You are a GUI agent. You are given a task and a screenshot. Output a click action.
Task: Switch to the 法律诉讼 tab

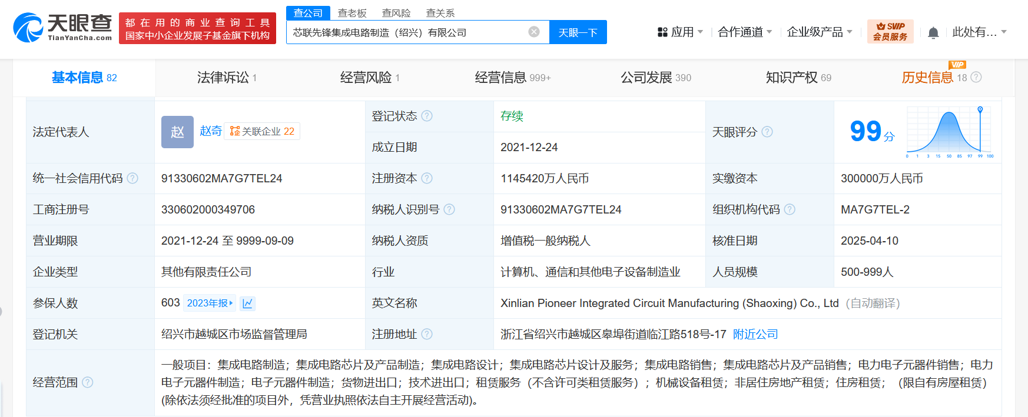tap(227, 78)
